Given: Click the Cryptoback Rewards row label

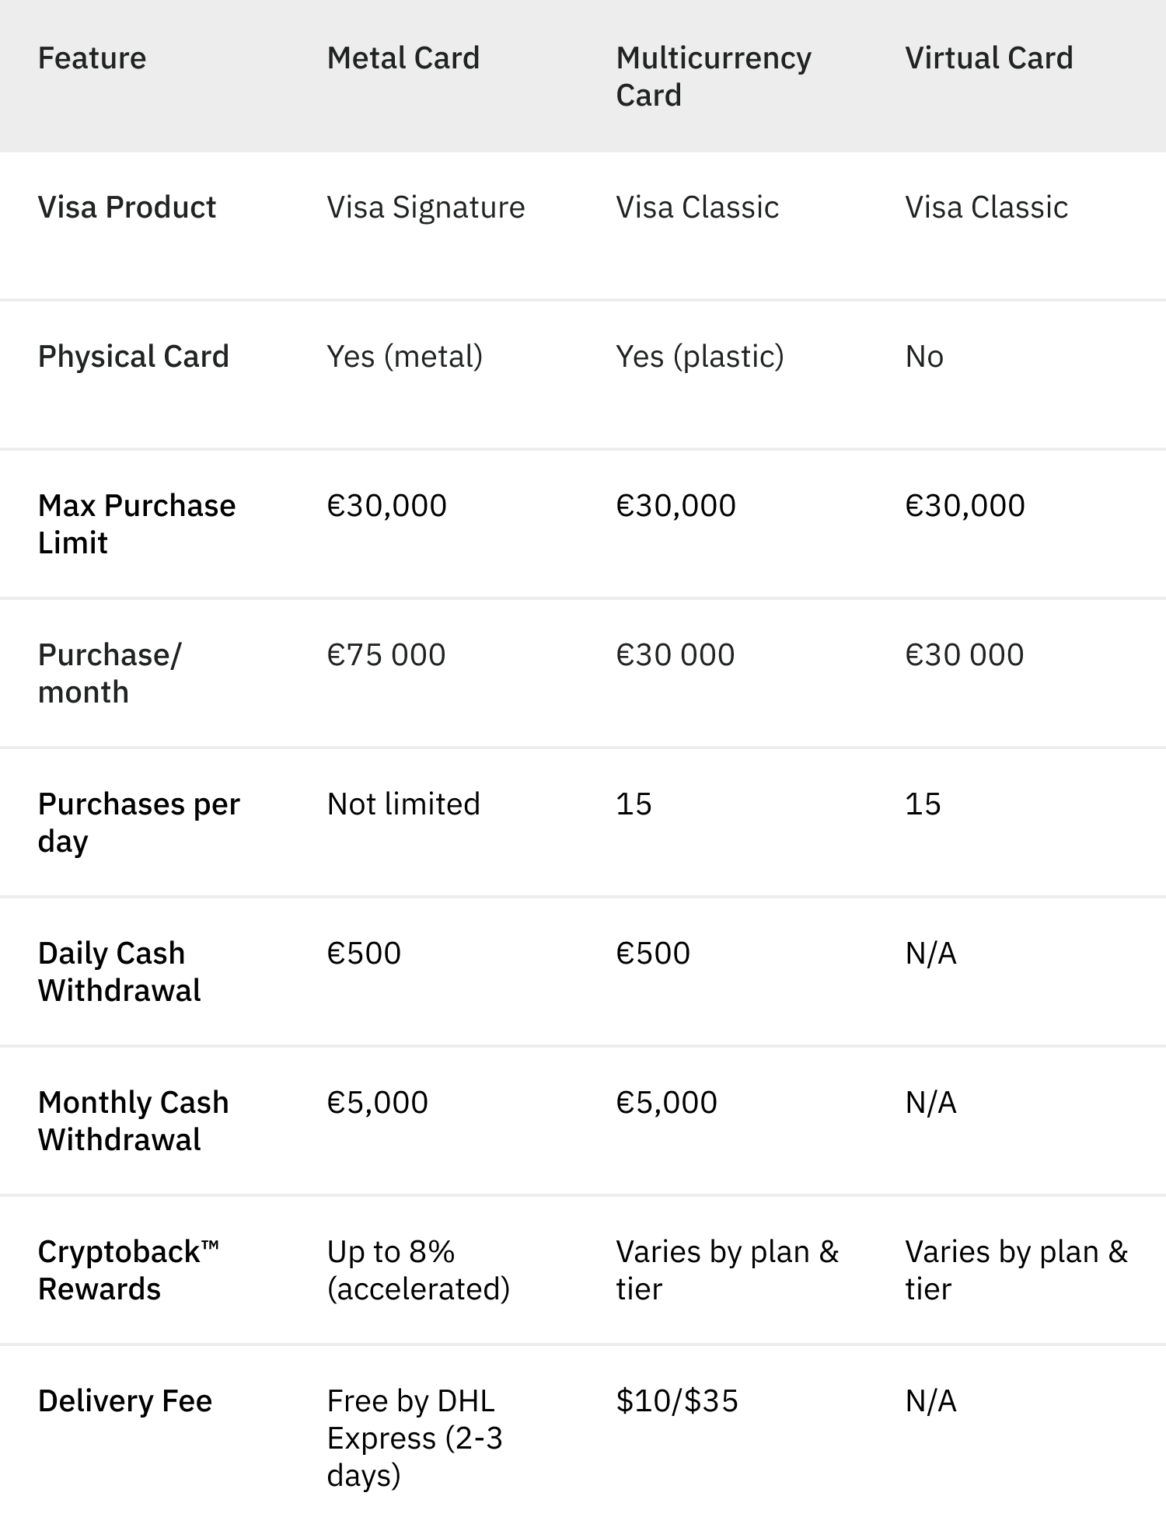Looking at the screenshot, I should coord(128,1270).
